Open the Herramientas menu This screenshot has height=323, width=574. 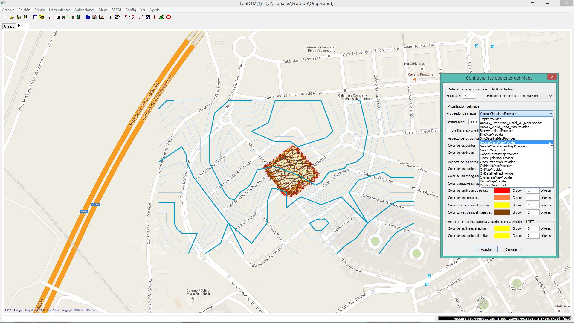[x=59, y=10]
